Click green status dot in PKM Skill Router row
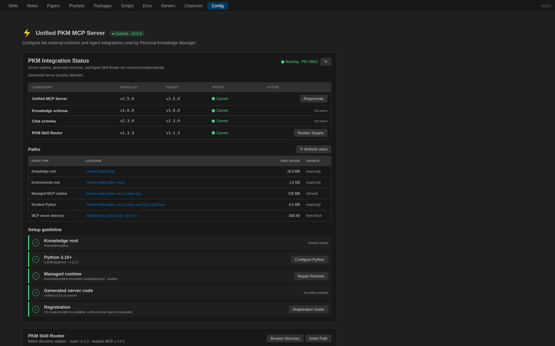The image size is (555, 346). point(213,133)
